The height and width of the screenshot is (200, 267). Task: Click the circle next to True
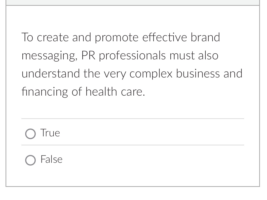(x=30, y=134)
